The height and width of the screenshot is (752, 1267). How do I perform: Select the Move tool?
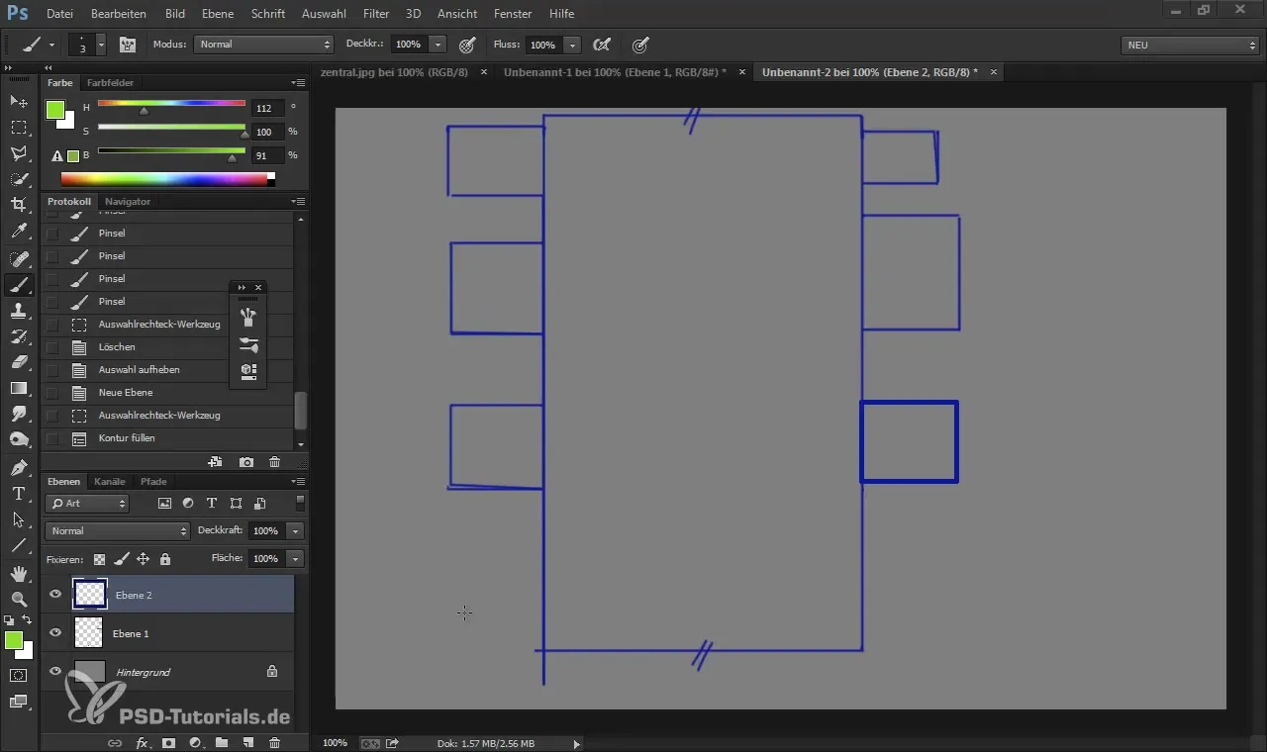(18, 102)
